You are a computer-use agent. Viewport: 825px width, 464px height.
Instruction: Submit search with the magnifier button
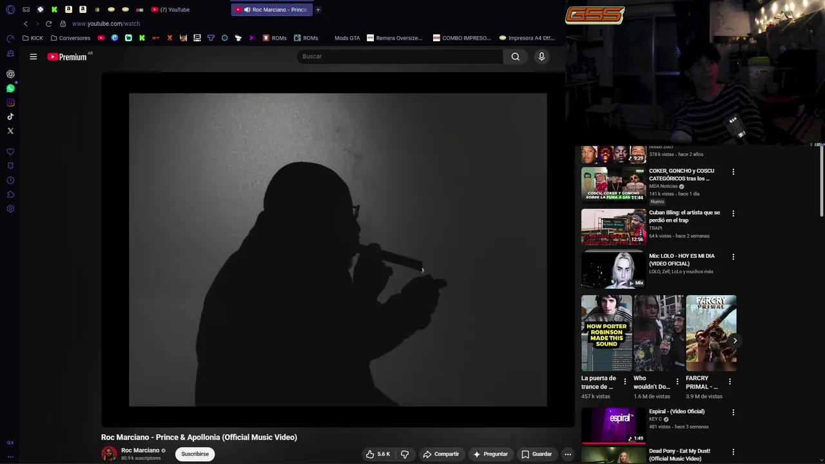[x=516, y=57]
